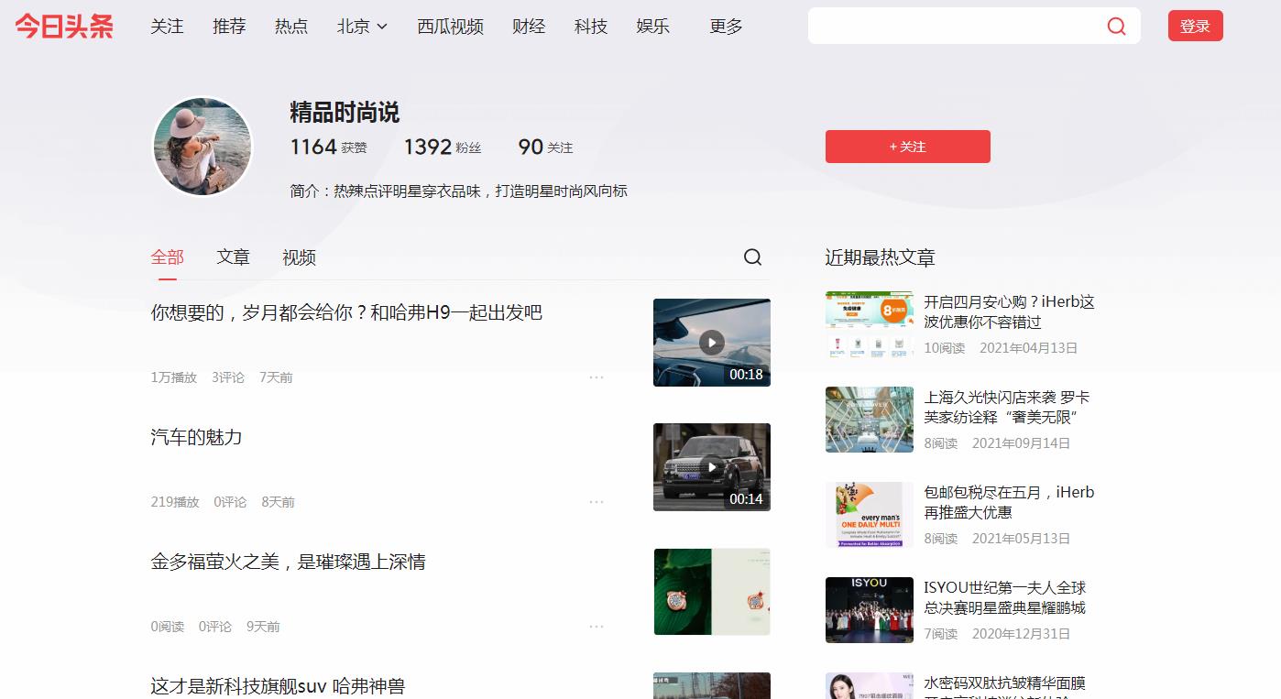Click the red + 关注 follow button
The height and width of the screenshot is (699, 1281).
click(907, 147)
